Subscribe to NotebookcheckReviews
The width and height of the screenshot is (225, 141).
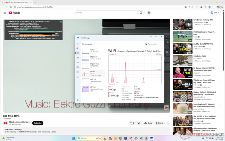click(38, 123)
